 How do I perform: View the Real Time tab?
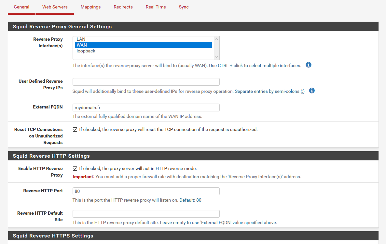pyautogui.click(x=156, y=7)
